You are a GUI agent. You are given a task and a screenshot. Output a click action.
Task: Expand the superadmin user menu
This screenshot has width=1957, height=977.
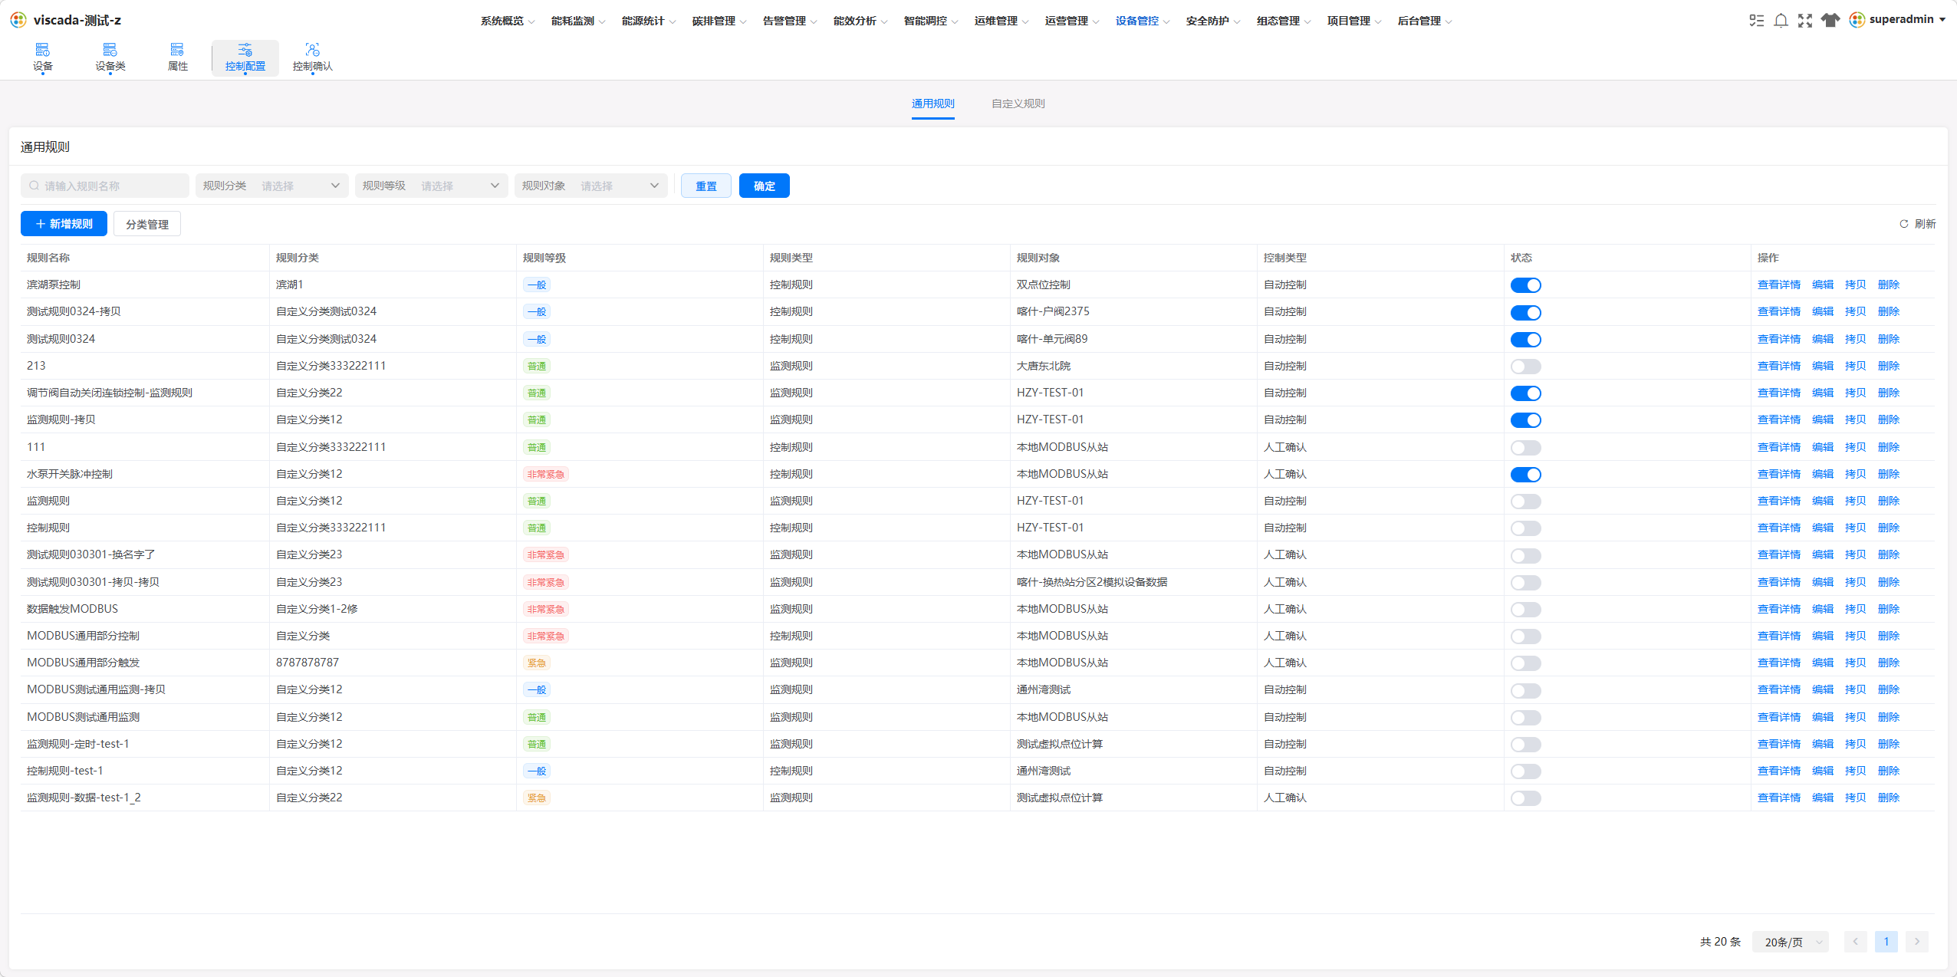coord(1942,20)
